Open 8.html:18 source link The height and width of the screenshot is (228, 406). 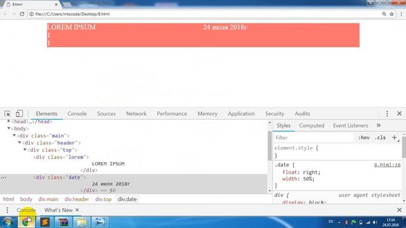(387, 165)
